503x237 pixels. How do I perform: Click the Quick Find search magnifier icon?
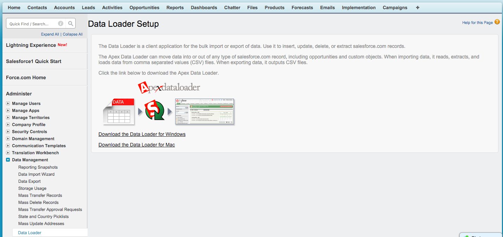(71, 24)
